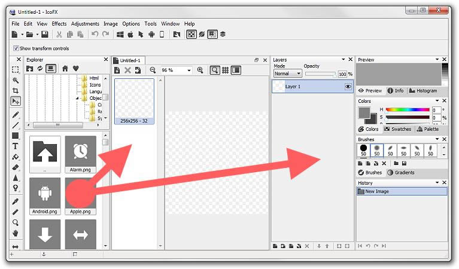Collapse the Objects folder tree node
This screenshot has height=269, width=459.
pyautogui.click(x=77, y=98)
